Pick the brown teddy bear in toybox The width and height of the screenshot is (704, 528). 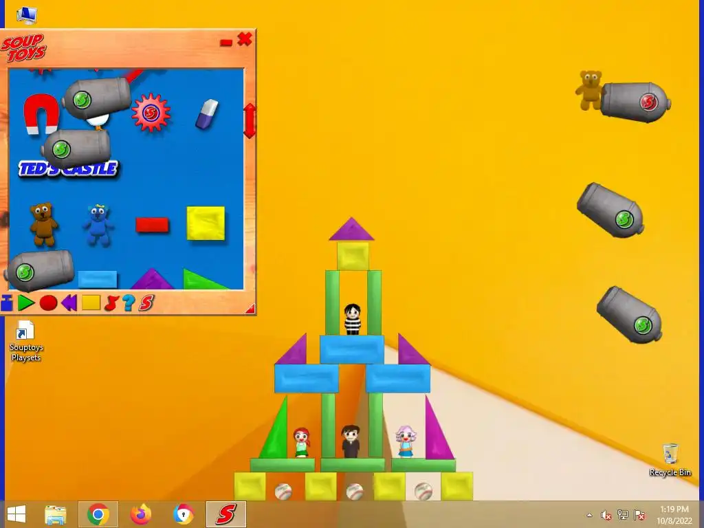point(43,224)
